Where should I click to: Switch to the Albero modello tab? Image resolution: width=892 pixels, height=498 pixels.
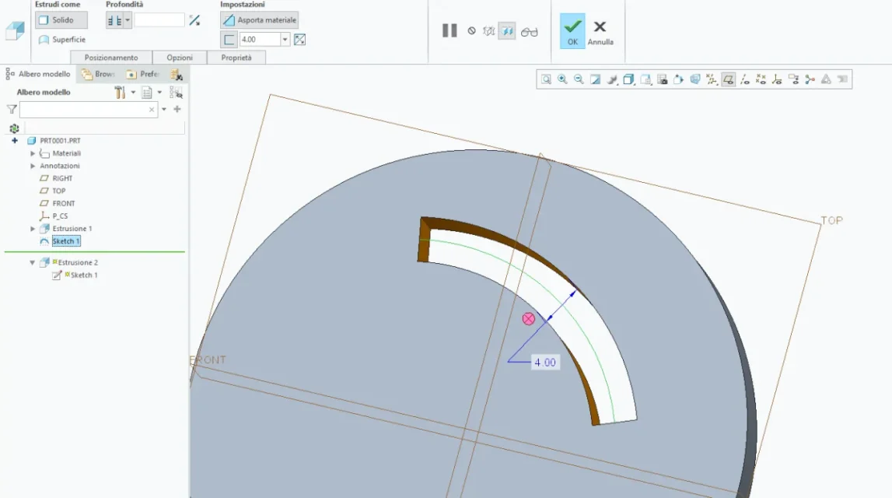[x=39, y=74]
